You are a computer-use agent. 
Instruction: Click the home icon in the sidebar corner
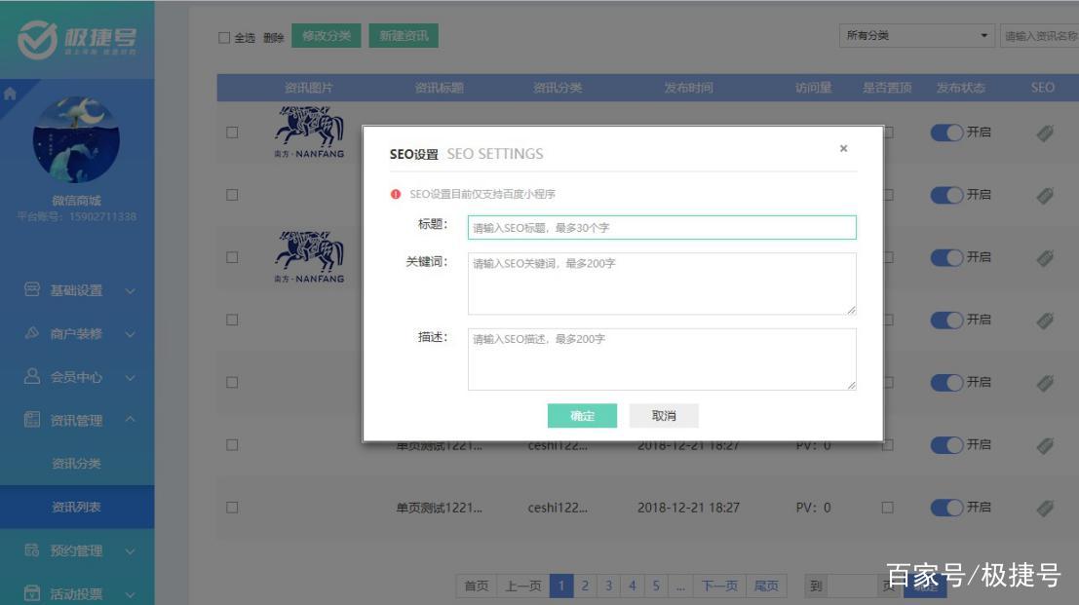10,94
